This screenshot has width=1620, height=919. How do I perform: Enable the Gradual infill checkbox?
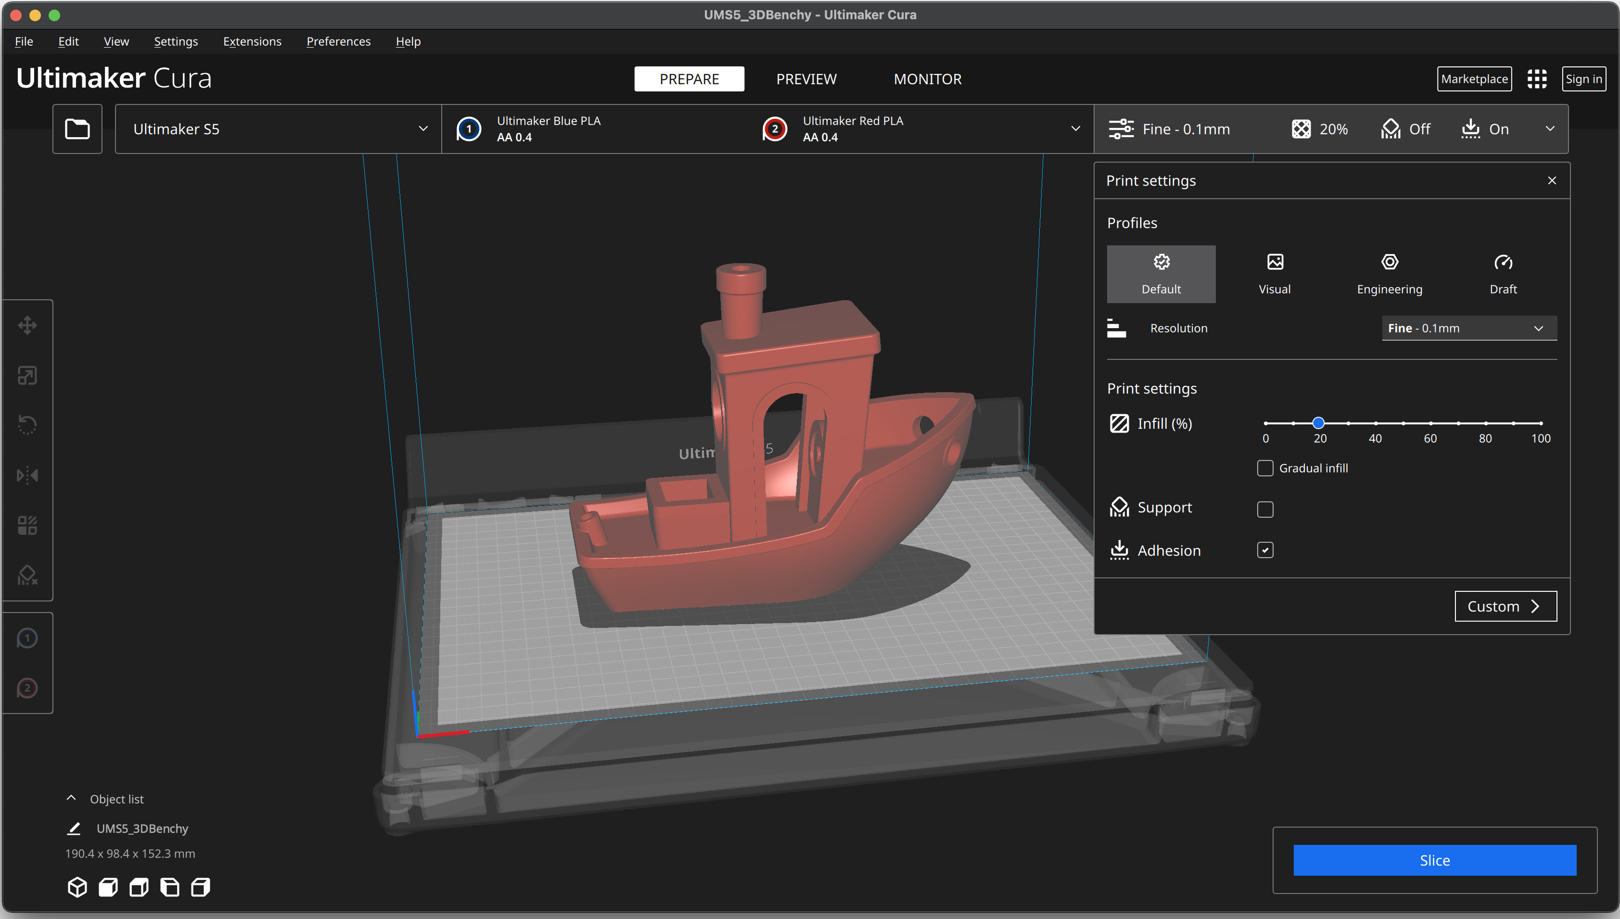tap(1265, 468)
